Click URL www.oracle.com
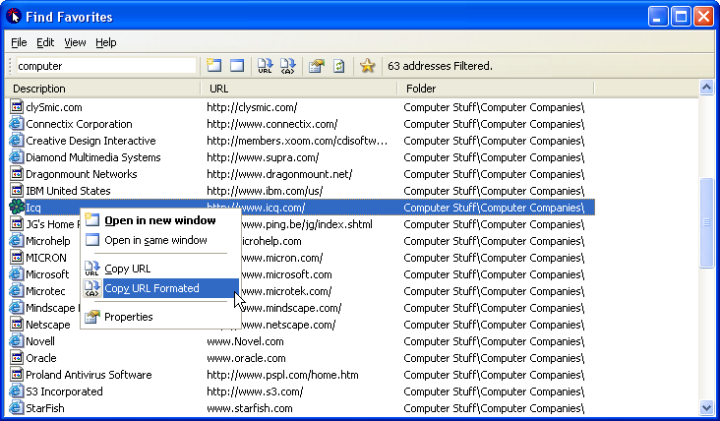 point(246,358)
